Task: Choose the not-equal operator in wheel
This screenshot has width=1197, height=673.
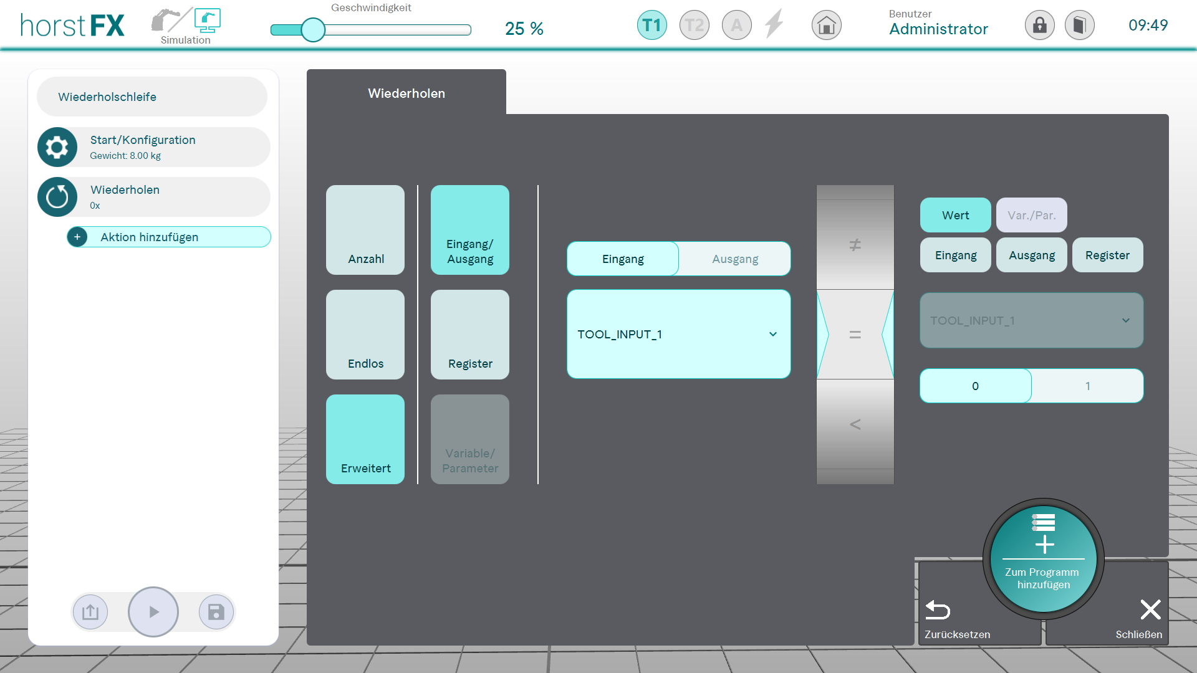Action: click(x=855, y=245)
